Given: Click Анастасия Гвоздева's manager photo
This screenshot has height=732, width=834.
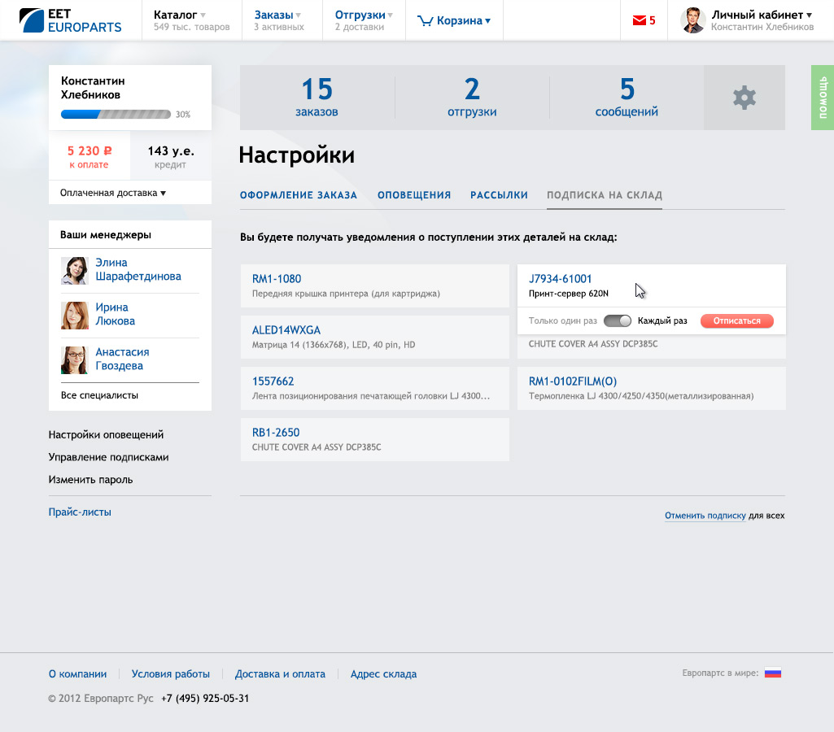Looking at the screenshot, I should 75,359.
